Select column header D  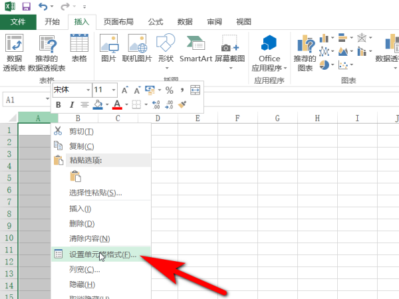pos(158,118)
